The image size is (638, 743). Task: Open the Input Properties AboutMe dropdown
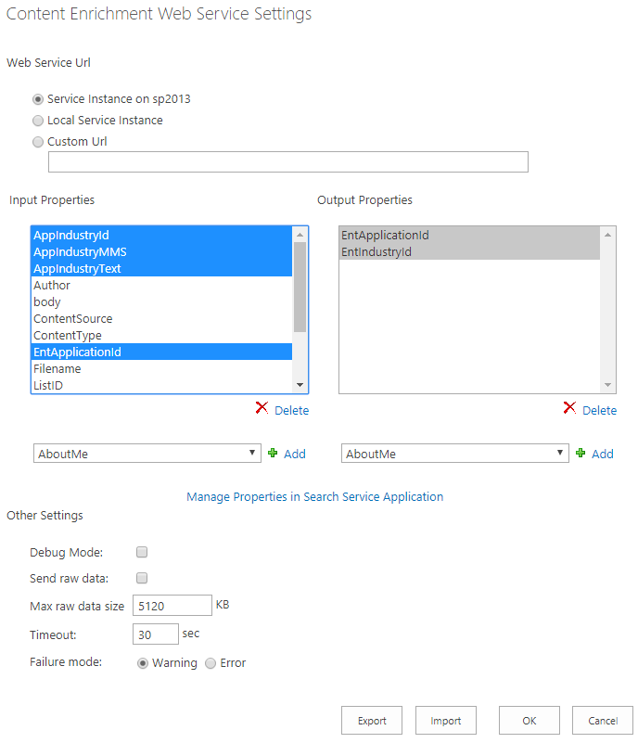(147, 454)
